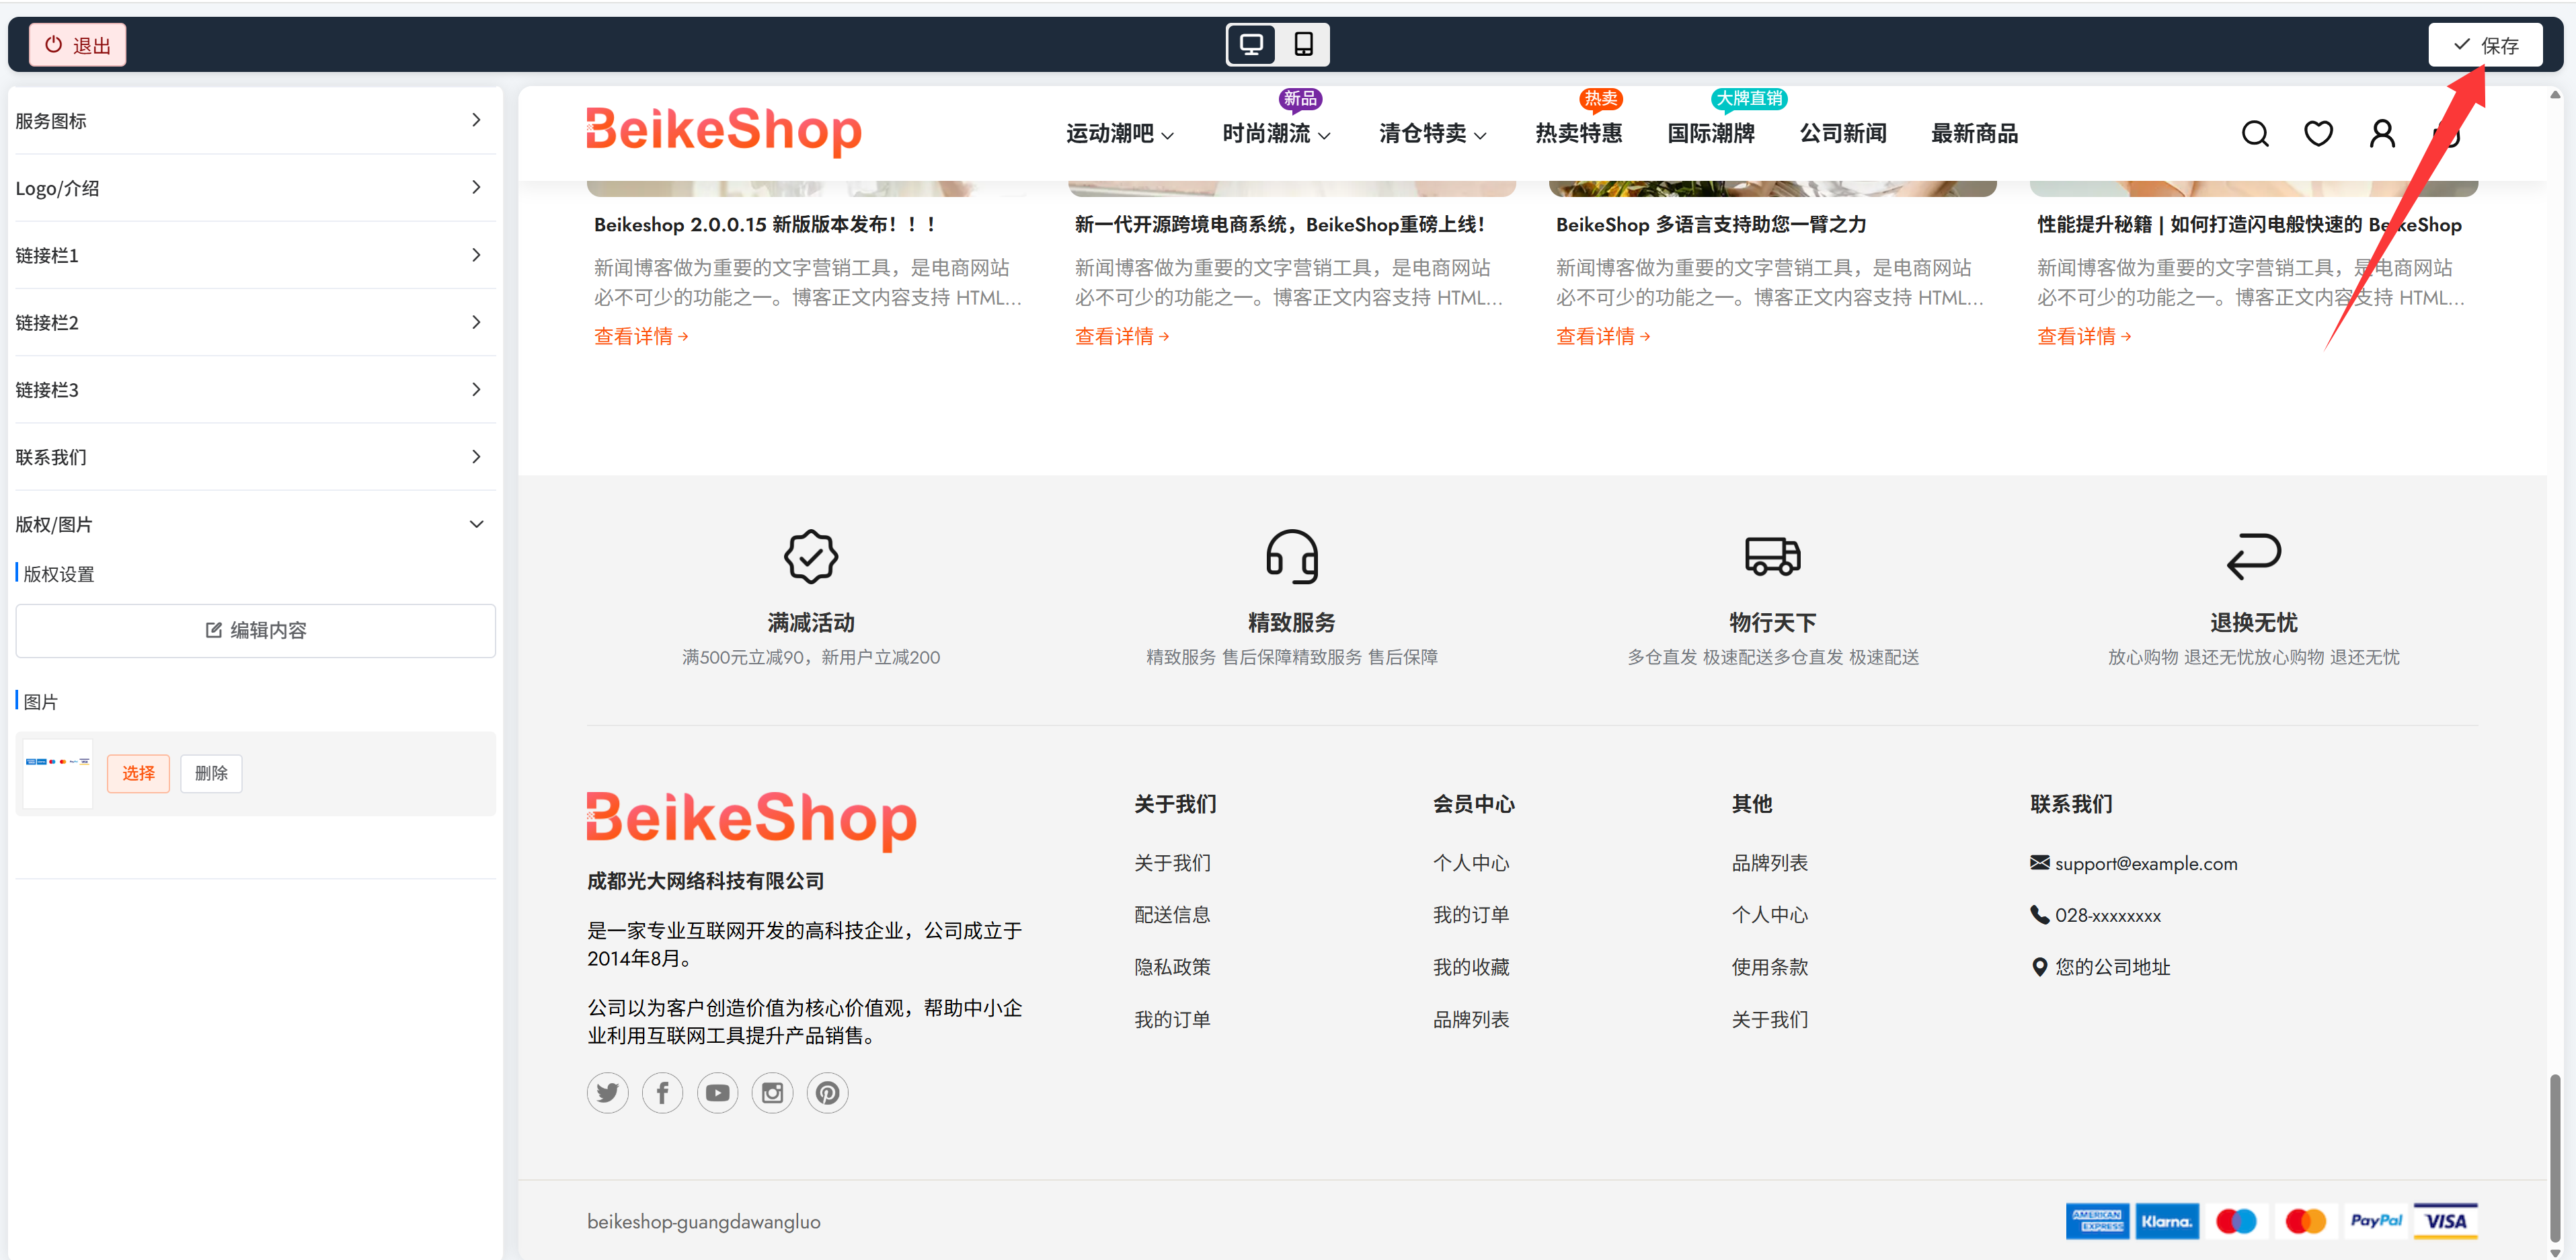Open the site search magnifier icon
Viewport: 2576px width, 1260px height.
pyautogui.click(x=2255, y=133)
